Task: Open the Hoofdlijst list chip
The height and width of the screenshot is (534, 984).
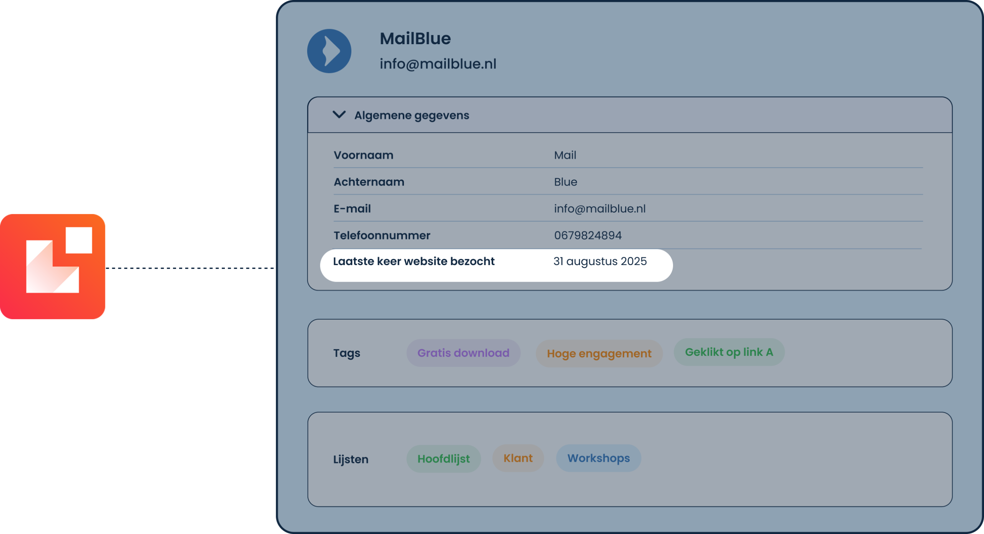Action: pos(444,459)
